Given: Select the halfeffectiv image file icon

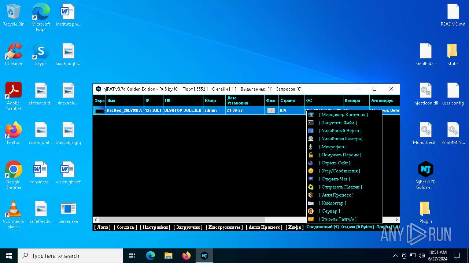Looking at the screenshot, I should [x=41, y=212].
